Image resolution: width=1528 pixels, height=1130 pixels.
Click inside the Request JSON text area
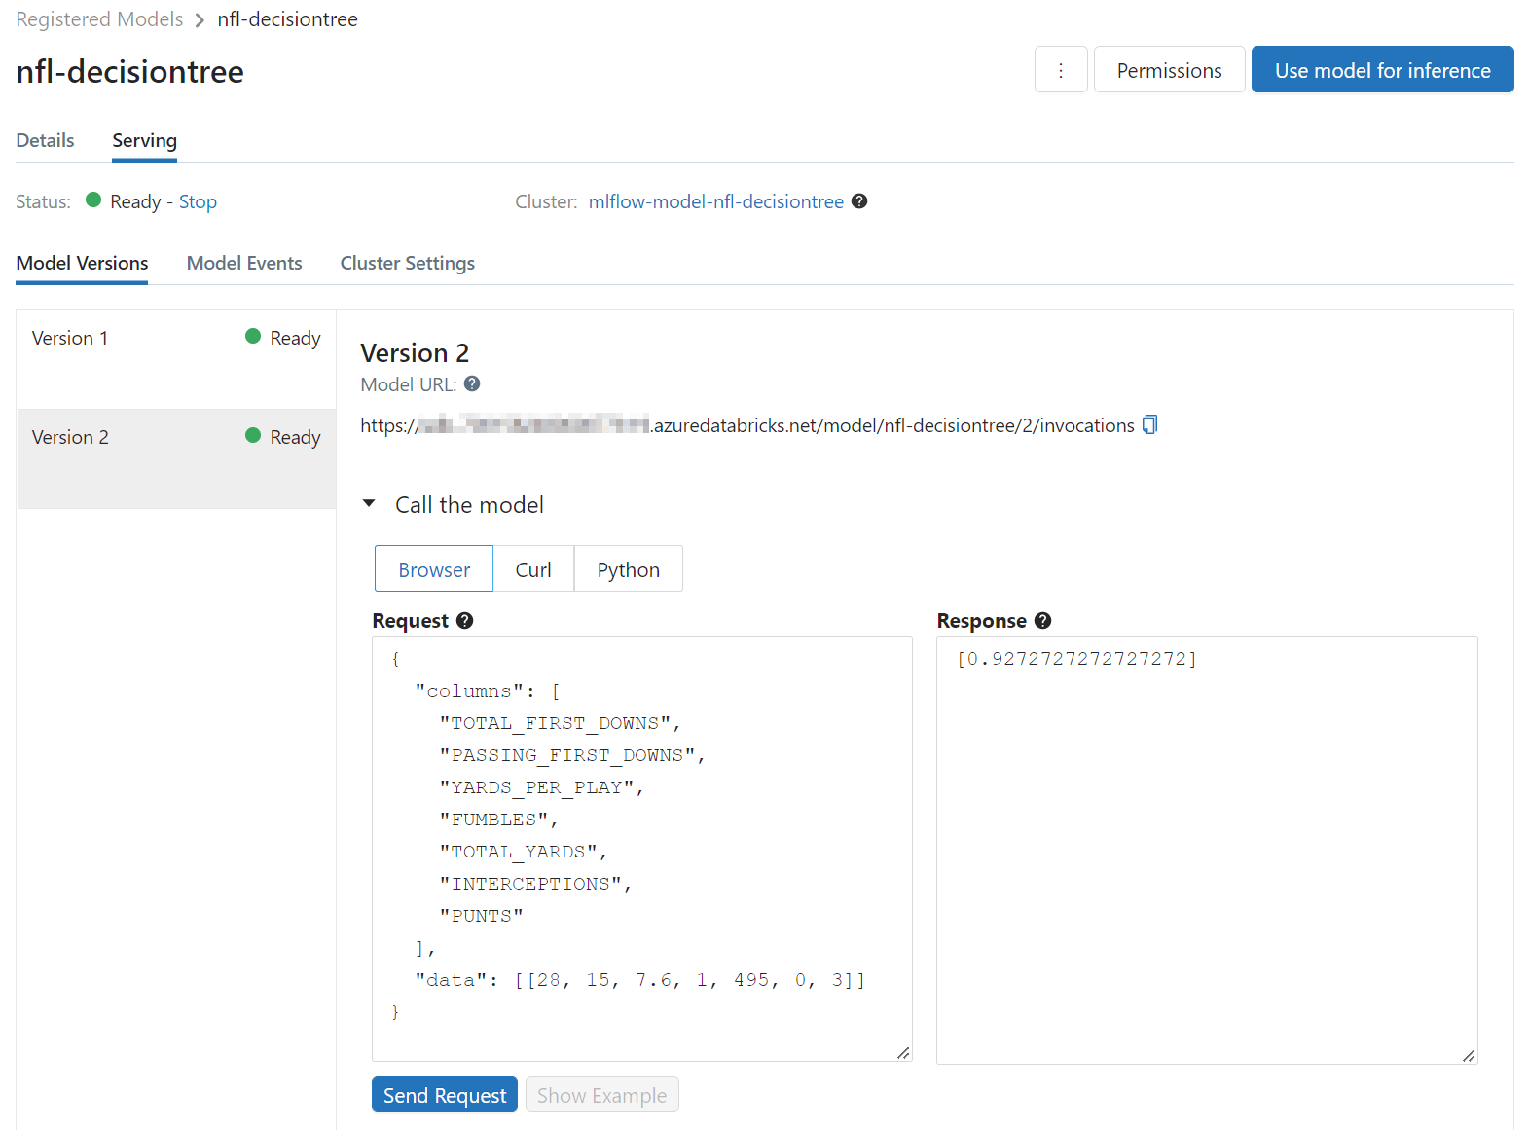pyautogui.click(x=642, y=847)
